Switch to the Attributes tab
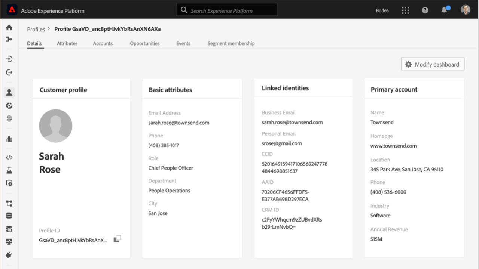The height and width of the screenshot is (269, 479). (67, 43)
